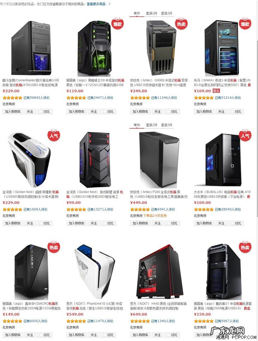Click the 热卖 badge on Antec GX900
Viewport: 258px width, 341px height.
click(181, 23)
